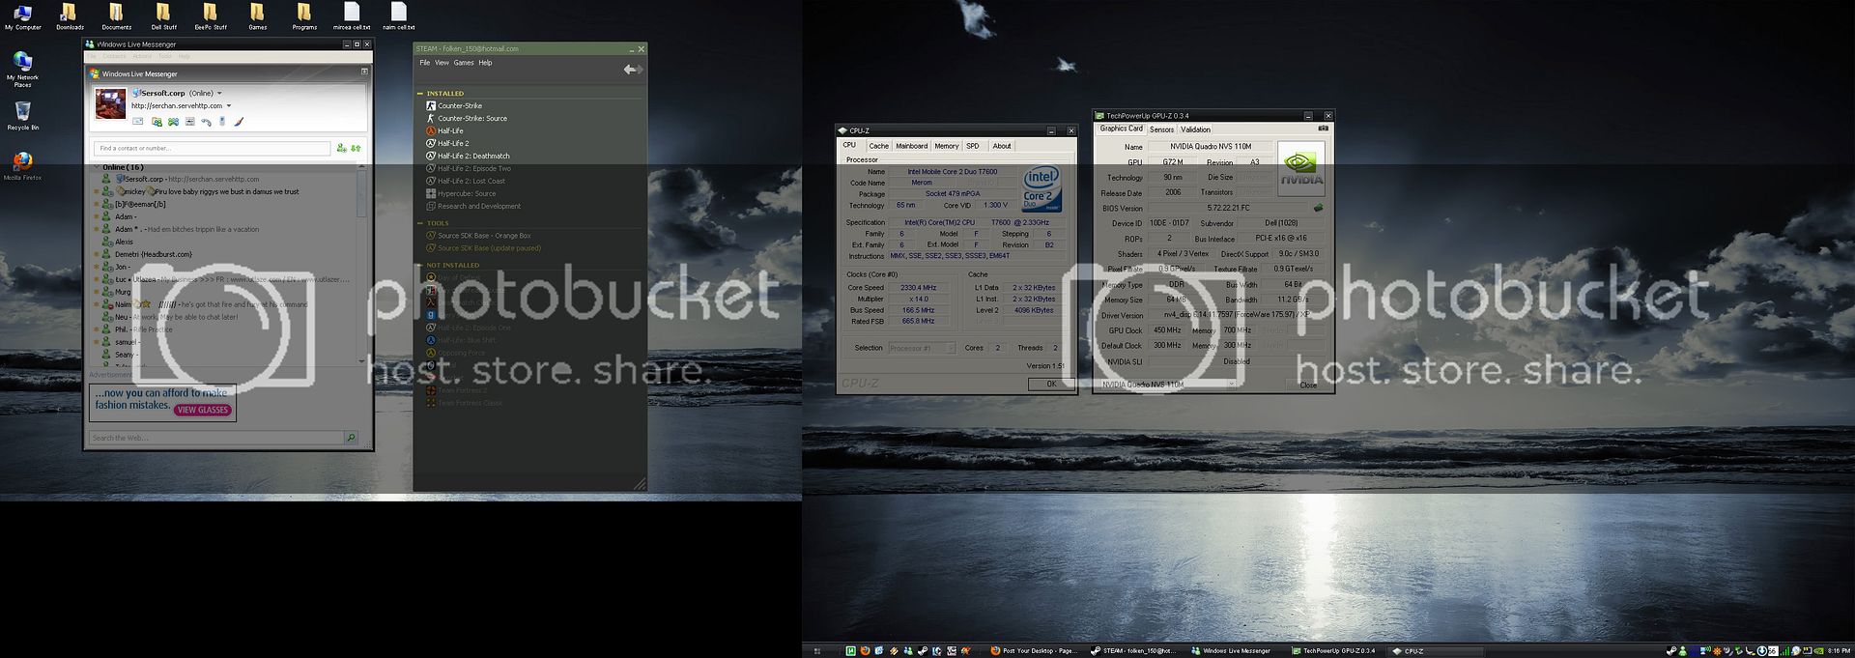Screen dimensions: 1855x658
Task: Click the Add a contact icon in Messenger
Action: 341,148
